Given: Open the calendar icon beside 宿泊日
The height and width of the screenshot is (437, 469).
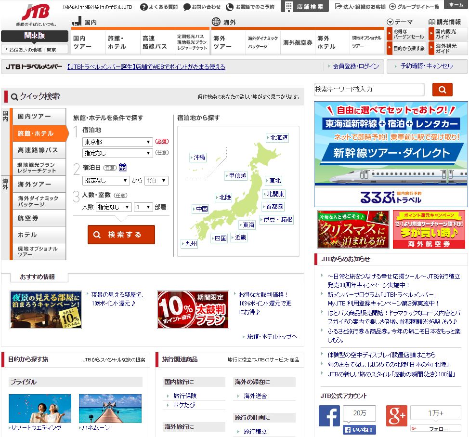Looking at the screenshot, I should pos(123,167).
